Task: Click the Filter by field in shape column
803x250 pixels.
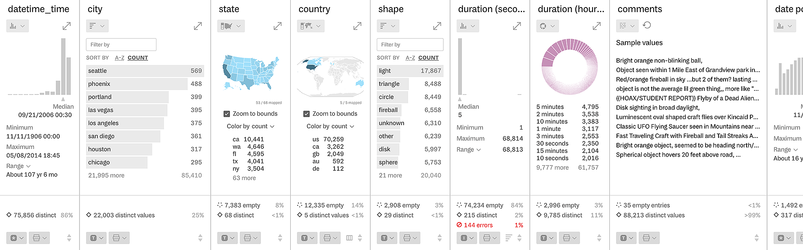Action: point(409,45)
